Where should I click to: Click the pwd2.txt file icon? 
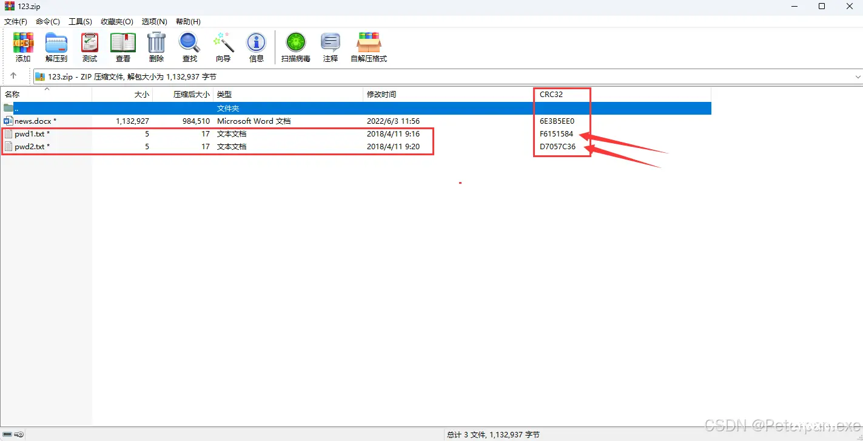(x=8, y=146)
